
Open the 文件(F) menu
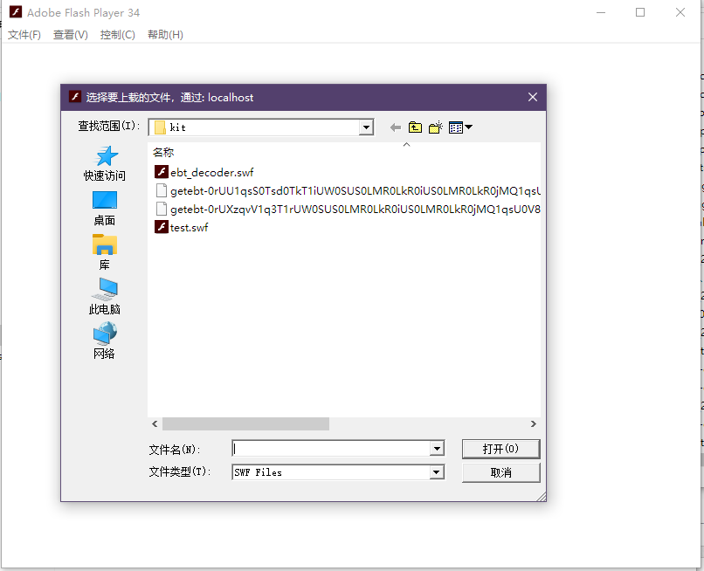point(24,35)
